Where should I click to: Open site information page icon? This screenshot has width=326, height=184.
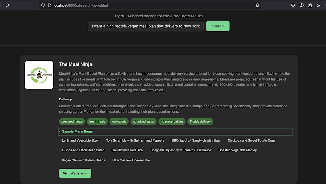coord(49,5)
